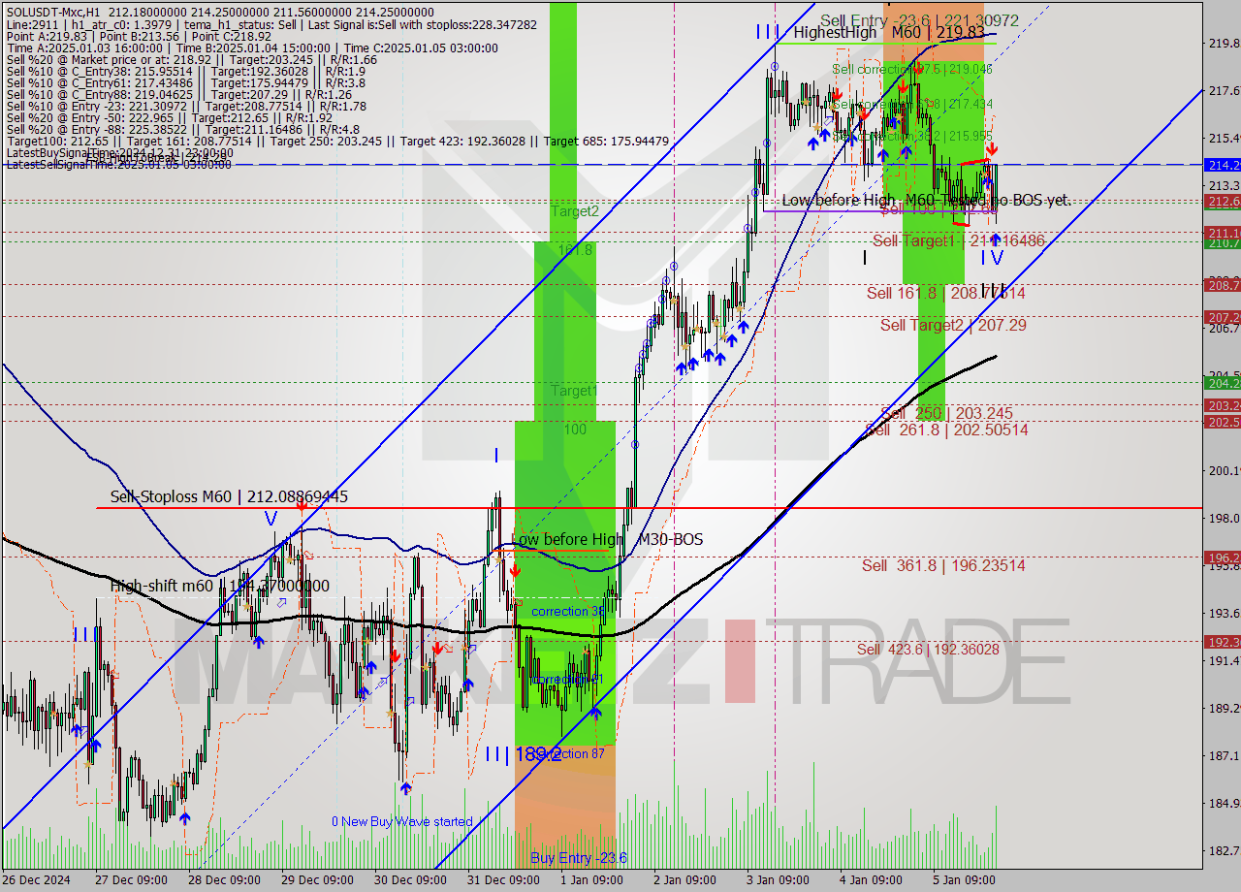
Task: Select 'Sell 361.8 | 196.23514' level label
Action: [x=943, y=565]
